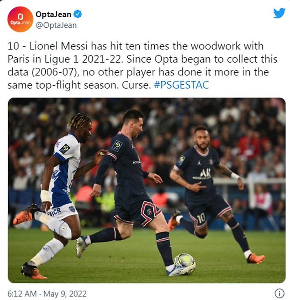Click the sleeve patch on the dark jersey
This screenshot has height=300, width=290.
(x=117, y=146)
